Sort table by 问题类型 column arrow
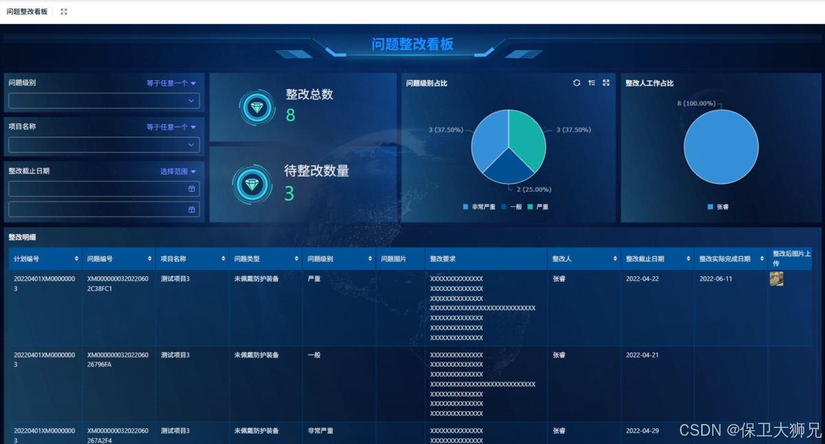825x444 pixels. 296,259
